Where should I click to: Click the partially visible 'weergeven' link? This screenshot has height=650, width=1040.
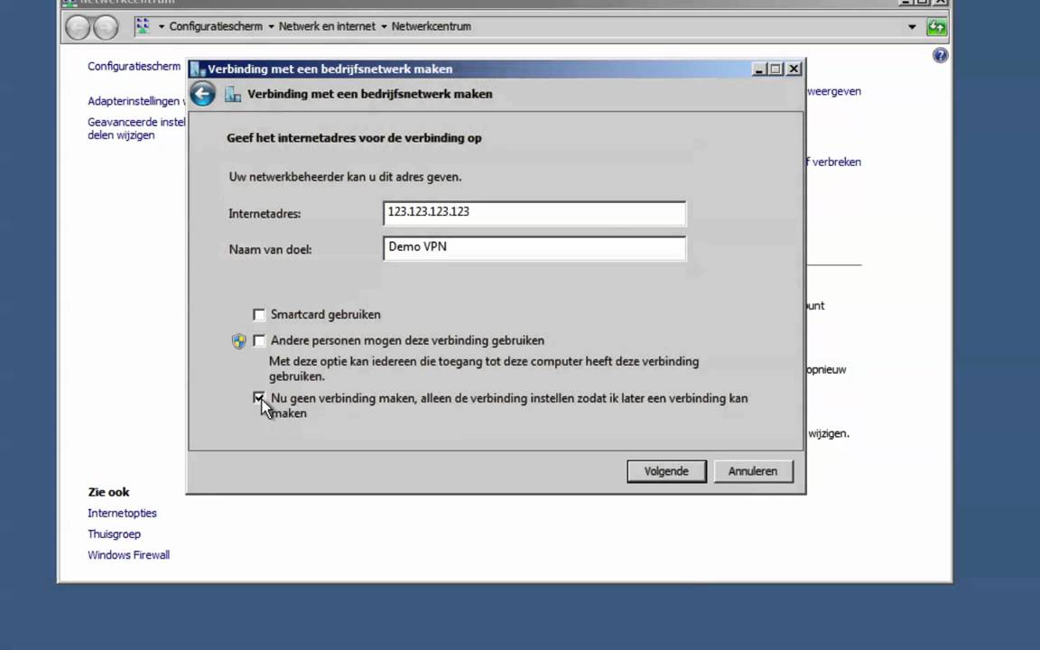pos(834,91)
